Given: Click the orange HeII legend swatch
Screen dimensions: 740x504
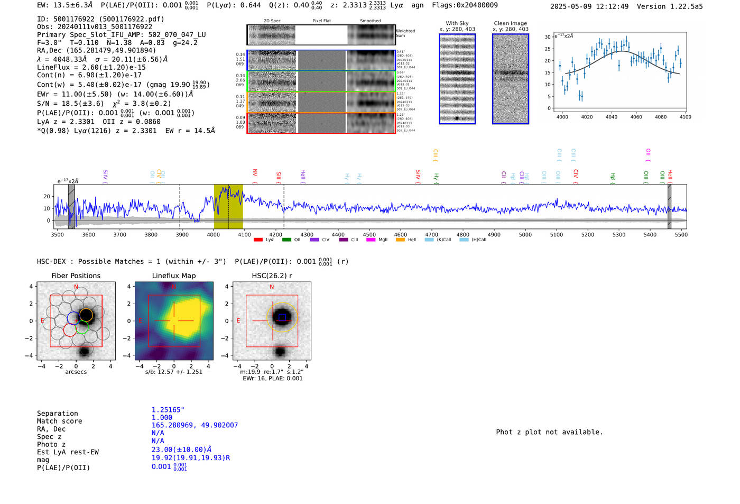Looking at the screenshot, I should (x=400, y=240).
